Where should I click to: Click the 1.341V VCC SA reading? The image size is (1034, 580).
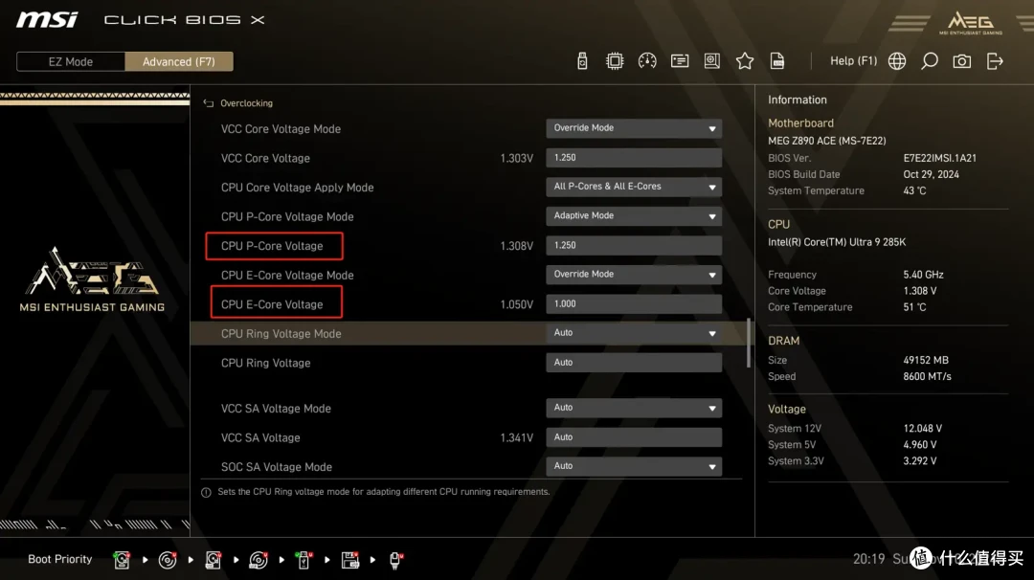[x=516, y=437]
